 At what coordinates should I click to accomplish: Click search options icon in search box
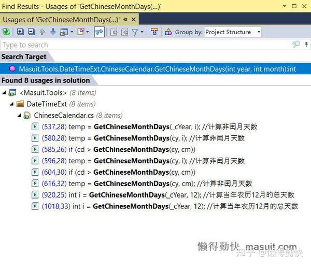pyautogui.click(x=296, y=44)
